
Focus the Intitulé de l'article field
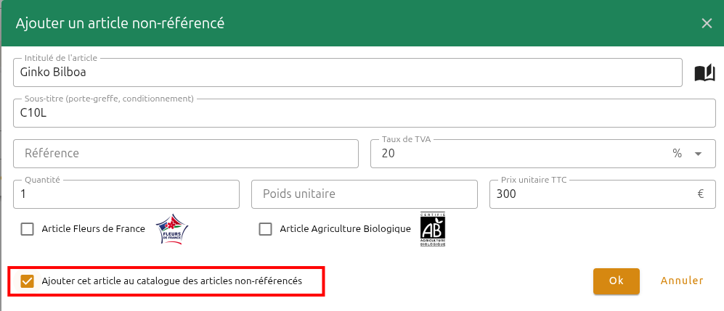[x=348, y=72]
